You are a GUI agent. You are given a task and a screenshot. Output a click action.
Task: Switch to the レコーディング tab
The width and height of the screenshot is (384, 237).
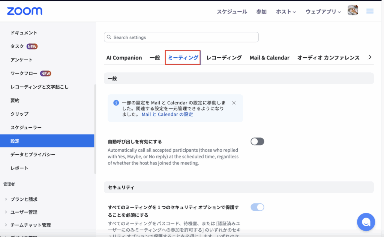(224, 58)
